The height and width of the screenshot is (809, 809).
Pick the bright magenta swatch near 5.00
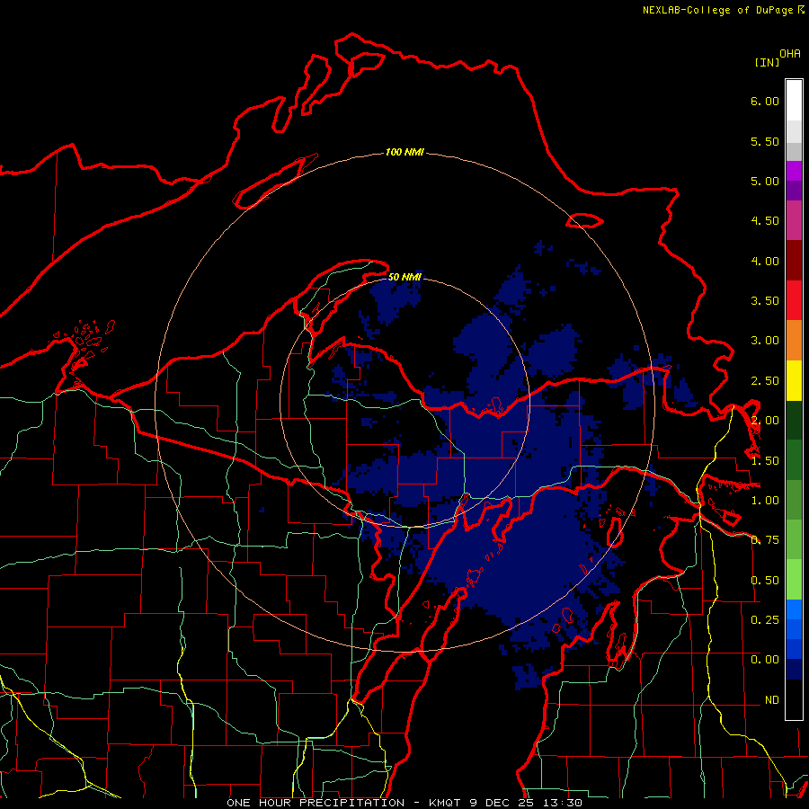pyautogui.click(x=794, y=172)
